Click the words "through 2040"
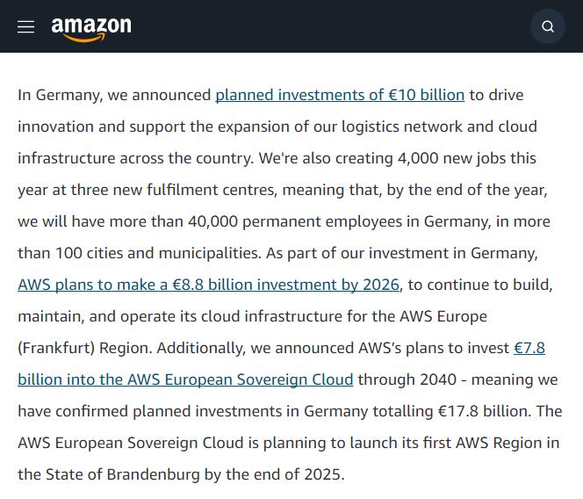 407,380
